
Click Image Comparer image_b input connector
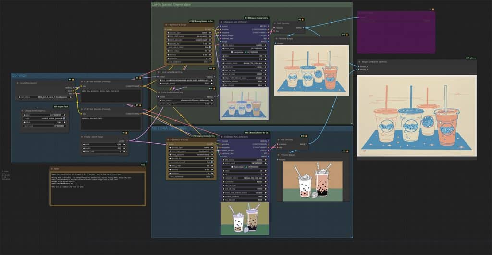(359, 70)
